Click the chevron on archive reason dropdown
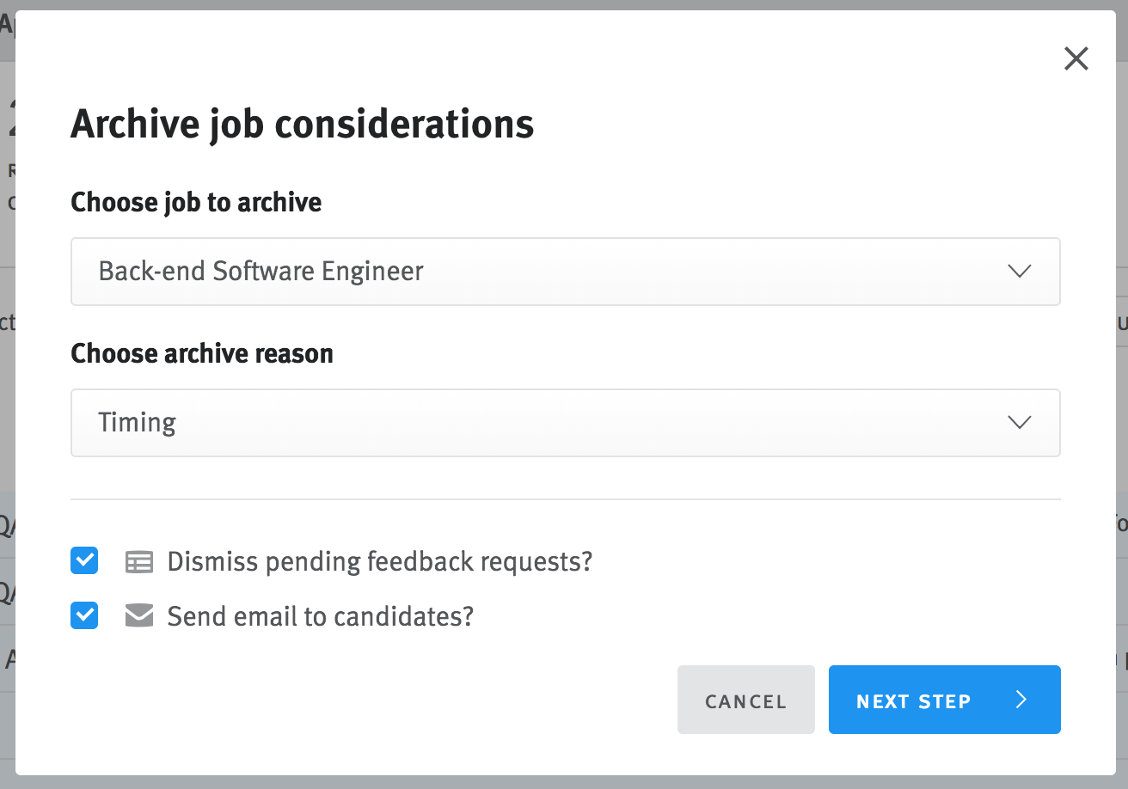The image size is (1128, 789). (x=1020, y=423)
